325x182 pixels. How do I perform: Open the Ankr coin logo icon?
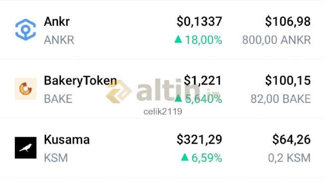[25, 29]
